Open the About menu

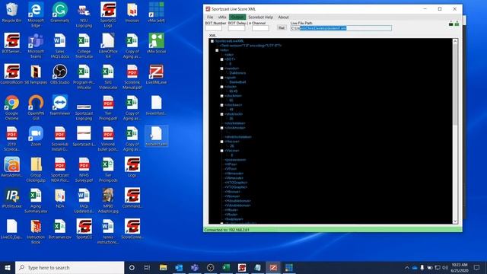pyautogui.click(x=283, y=17)
